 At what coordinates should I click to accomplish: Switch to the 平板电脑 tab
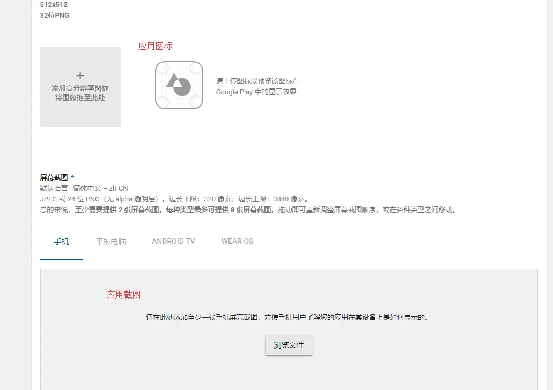(110, 241)
